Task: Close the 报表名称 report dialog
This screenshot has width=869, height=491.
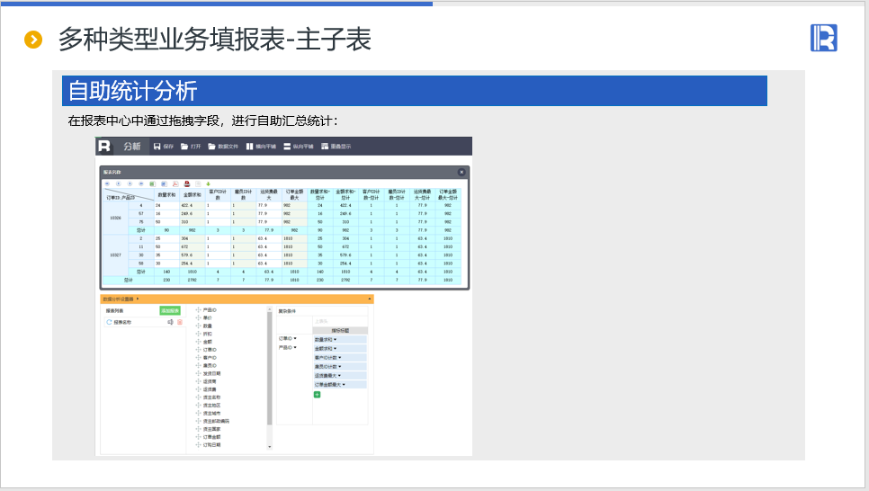Action: pyautogui.click(x=461, y=171)
